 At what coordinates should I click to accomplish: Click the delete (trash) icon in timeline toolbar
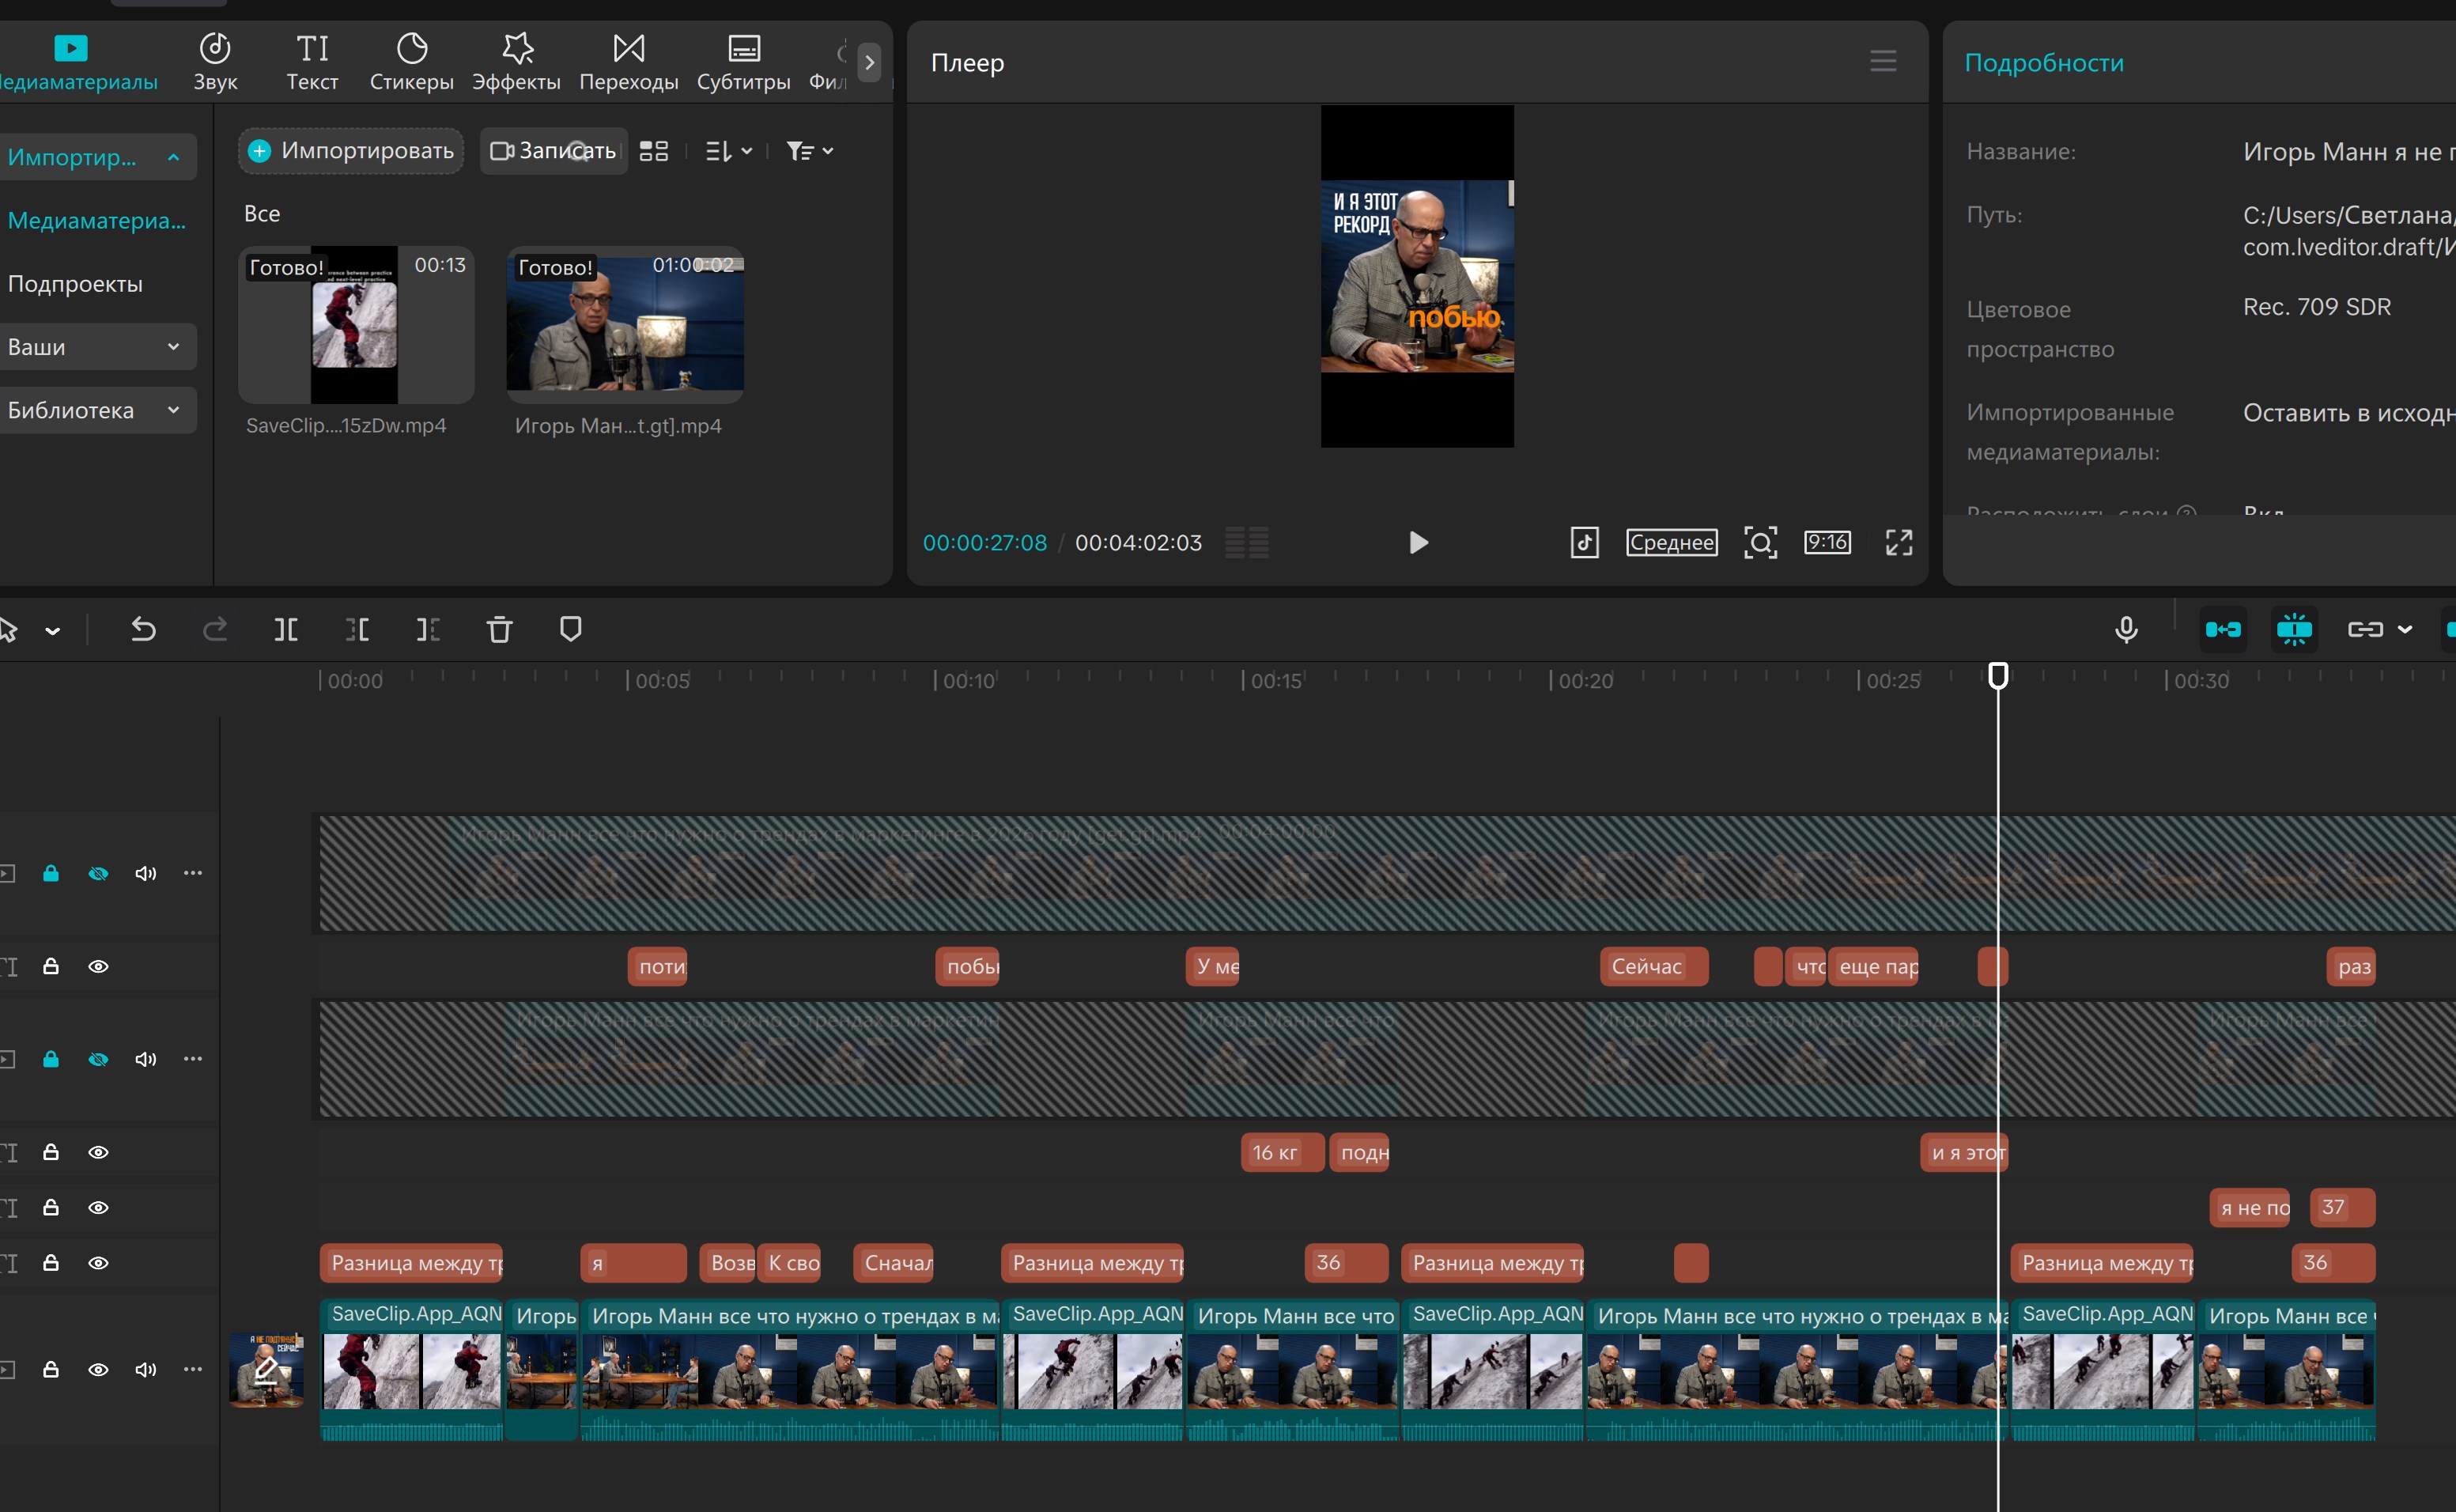click(499, 629)
